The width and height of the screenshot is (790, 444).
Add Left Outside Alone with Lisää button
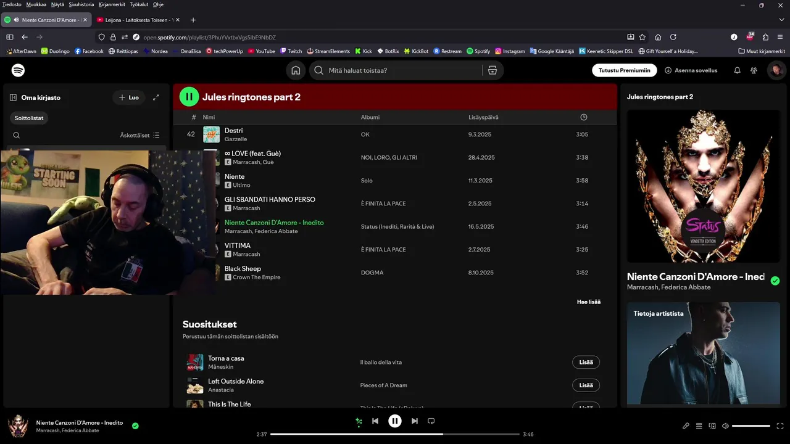586,385
